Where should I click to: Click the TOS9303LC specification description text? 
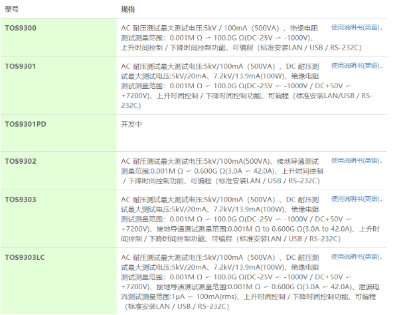(250, 282)
